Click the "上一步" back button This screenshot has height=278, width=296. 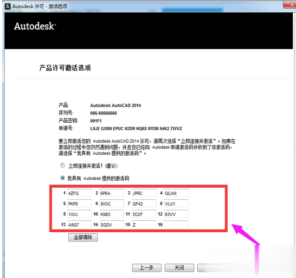147,267
